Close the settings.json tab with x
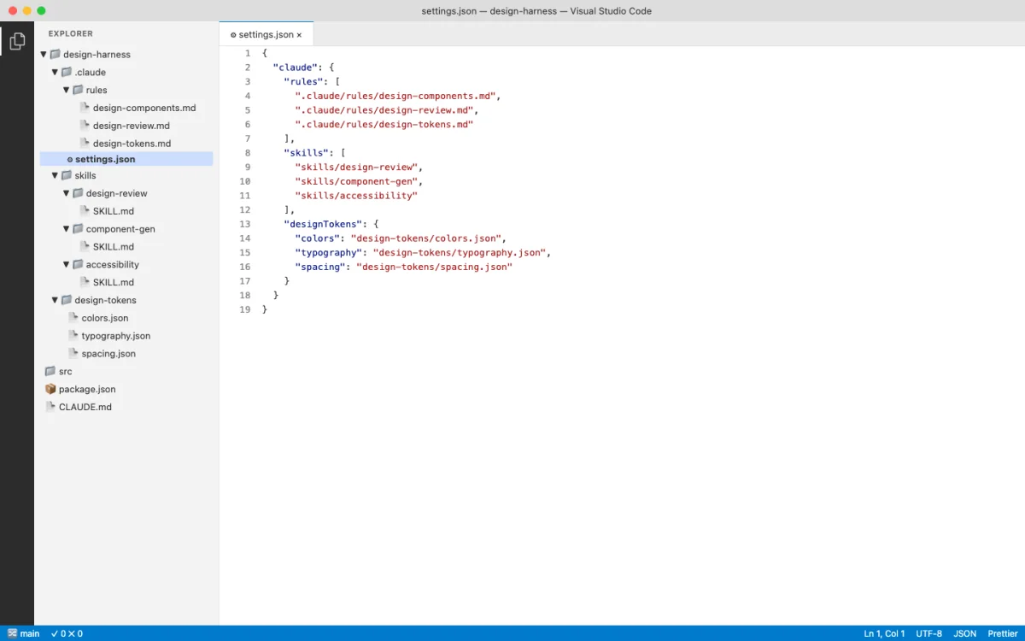Screen dimensions: 1025x641 click(x=299, y=35)
